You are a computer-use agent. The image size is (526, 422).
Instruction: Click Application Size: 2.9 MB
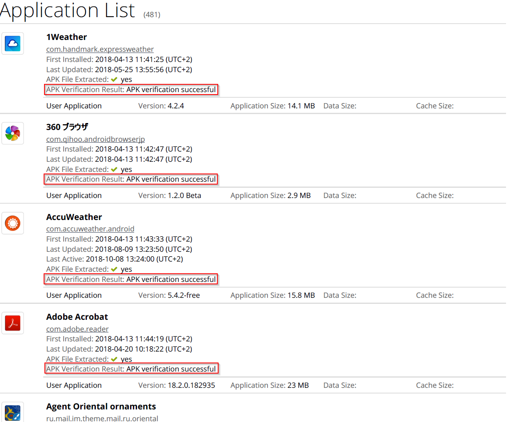pyautogui.click(x=271, y=196)
